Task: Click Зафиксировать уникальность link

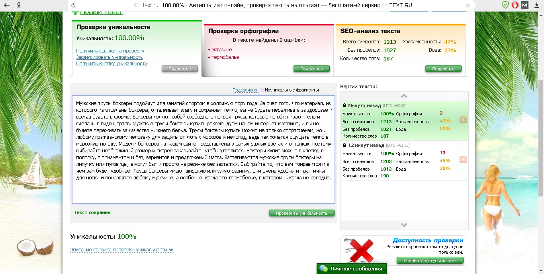Action: (110, 57)
